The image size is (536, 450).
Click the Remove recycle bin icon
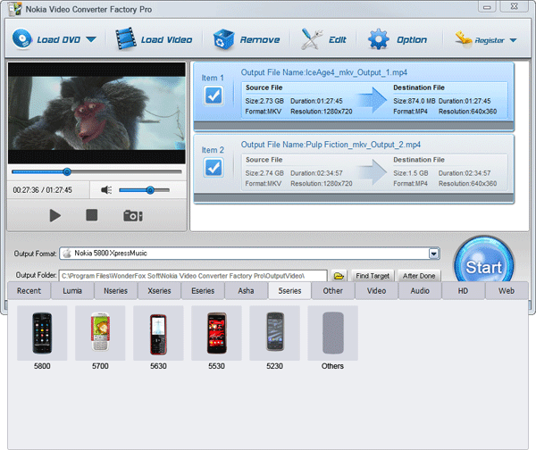click(223, 39)
